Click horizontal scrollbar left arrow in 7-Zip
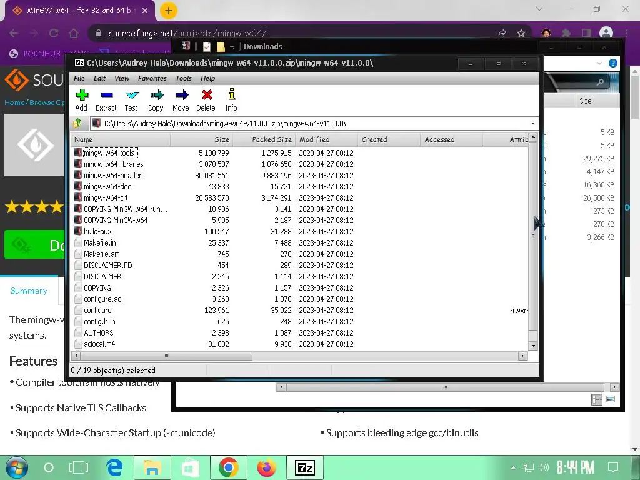 click(76, 356)
